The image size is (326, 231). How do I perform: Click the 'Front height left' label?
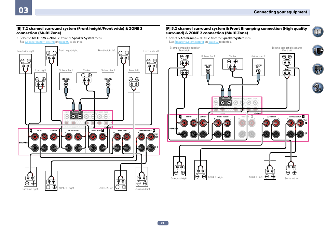pos(107,51)
